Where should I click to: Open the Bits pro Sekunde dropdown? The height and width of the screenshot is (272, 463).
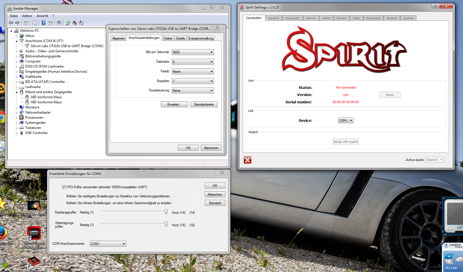193,52
